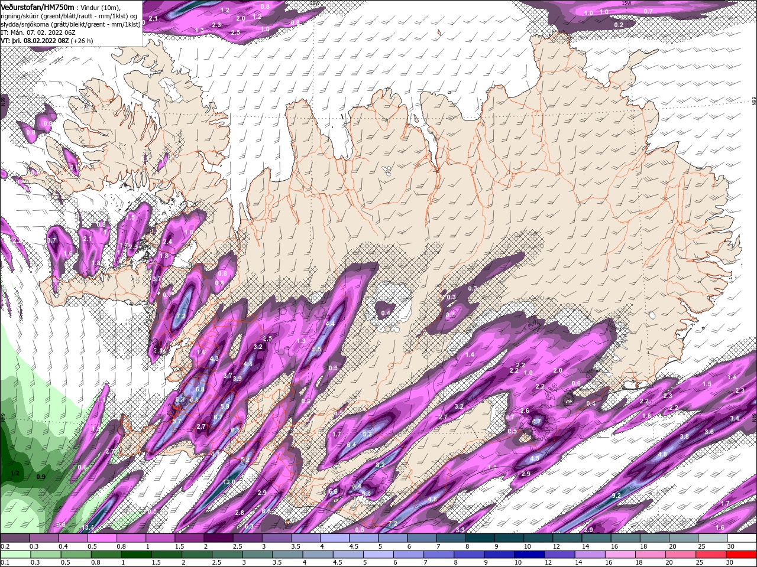The image size is (757, 567).
Task: Select the bright pink swatch at 0.5 on the upper scale
Action: click(102, 538)
